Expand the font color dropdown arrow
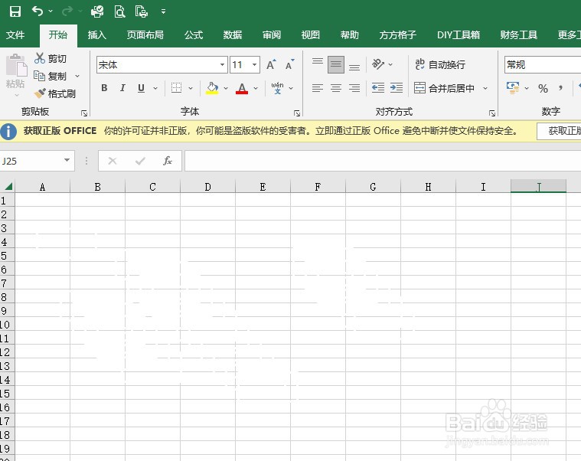Image resolution: width=581 pixels, height=461 pixels. (256, 88)
